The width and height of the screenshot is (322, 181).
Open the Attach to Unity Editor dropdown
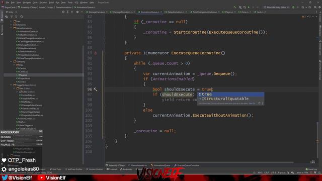pos(276,7)
